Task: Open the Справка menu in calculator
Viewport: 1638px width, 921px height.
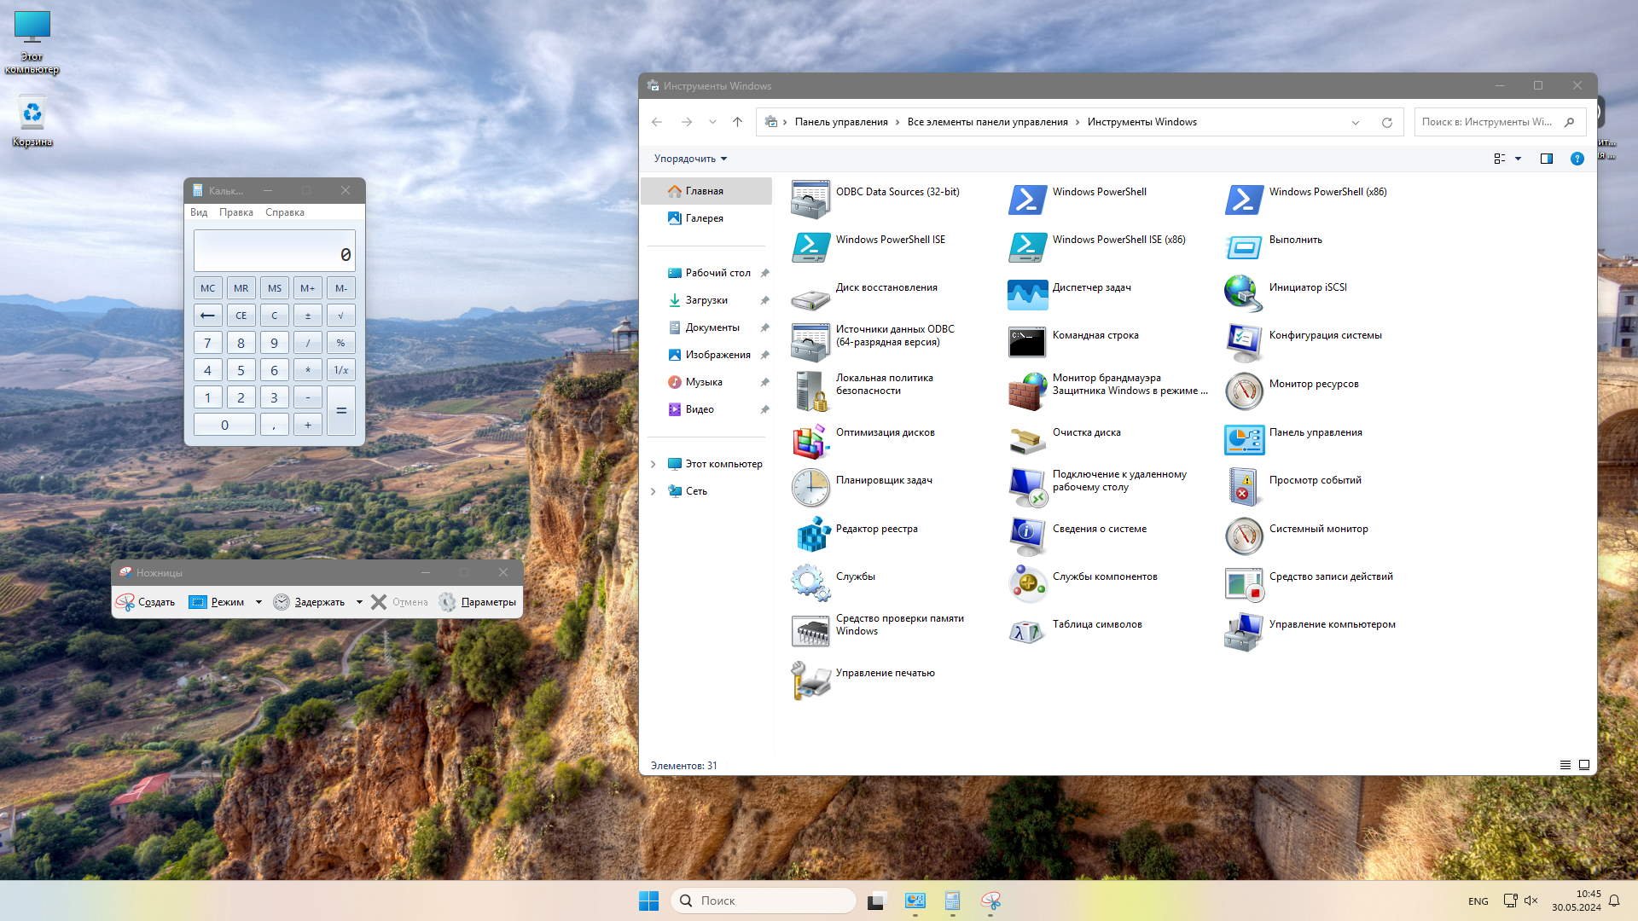Action: click(284, 212)
